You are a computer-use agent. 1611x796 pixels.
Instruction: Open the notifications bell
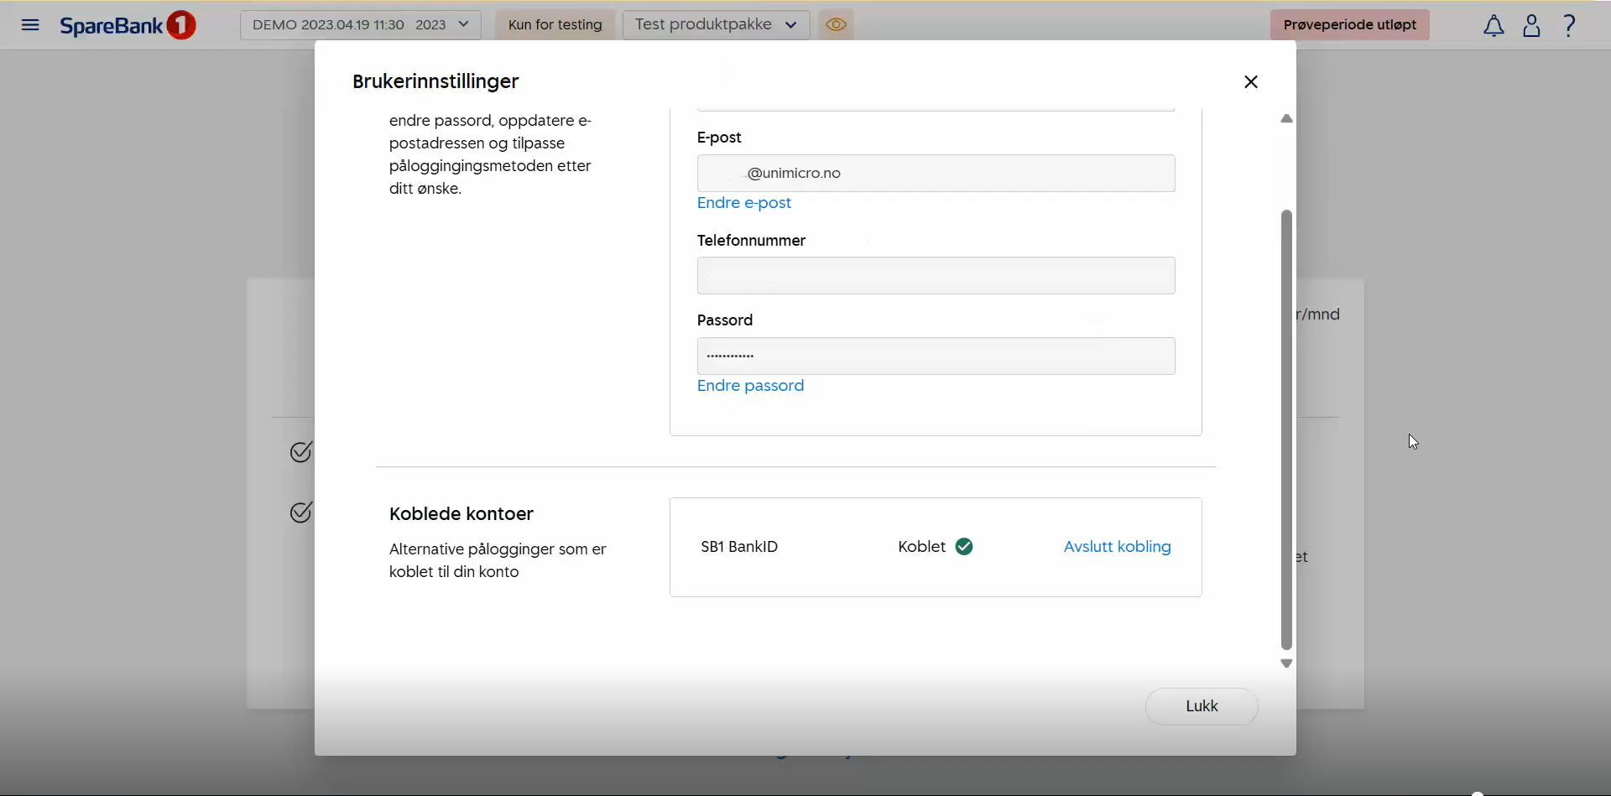pyautogui.click(x=1493, y=26)
